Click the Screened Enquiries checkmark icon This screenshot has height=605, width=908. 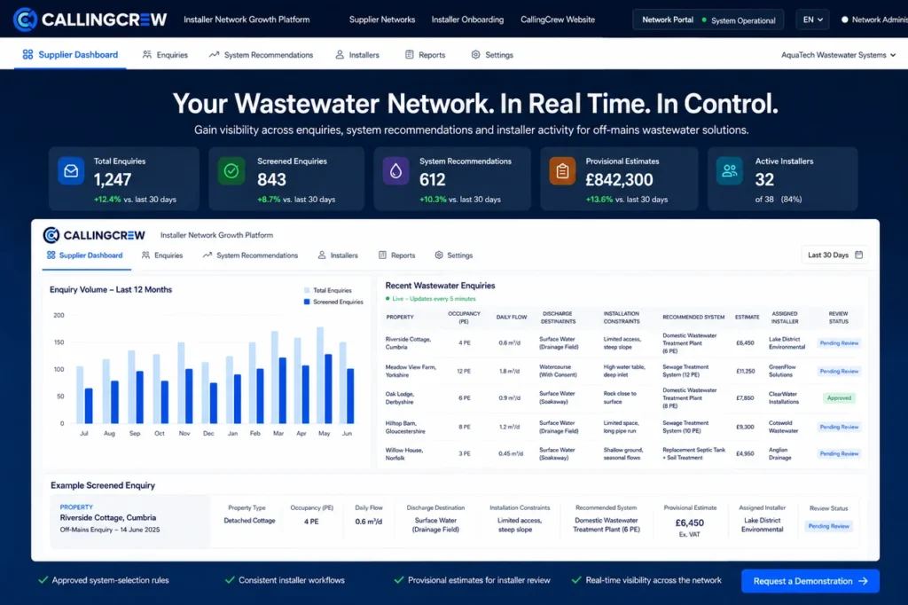pos(231,171)
